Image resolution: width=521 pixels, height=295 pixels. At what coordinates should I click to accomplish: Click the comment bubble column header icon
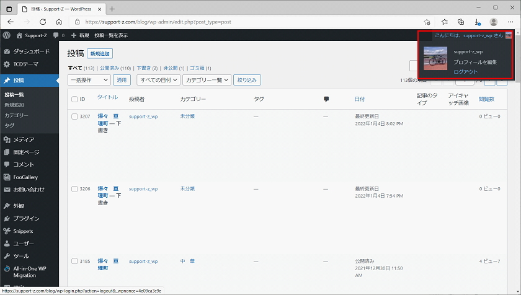tap(326, 99)
